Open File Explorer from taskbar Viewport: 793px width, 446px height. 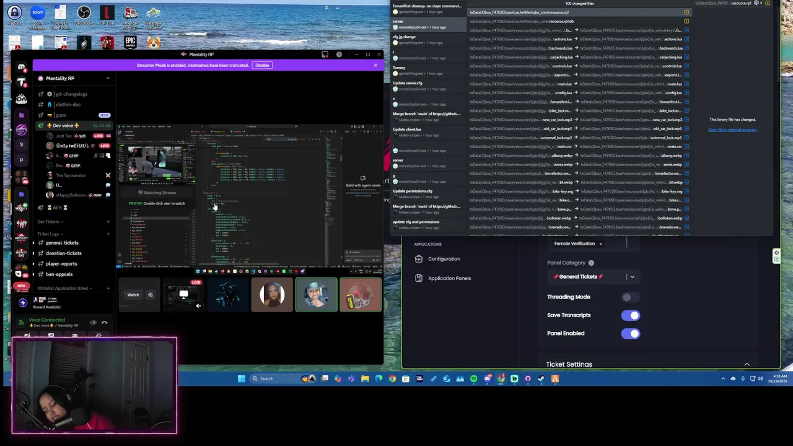coord(365,378)
